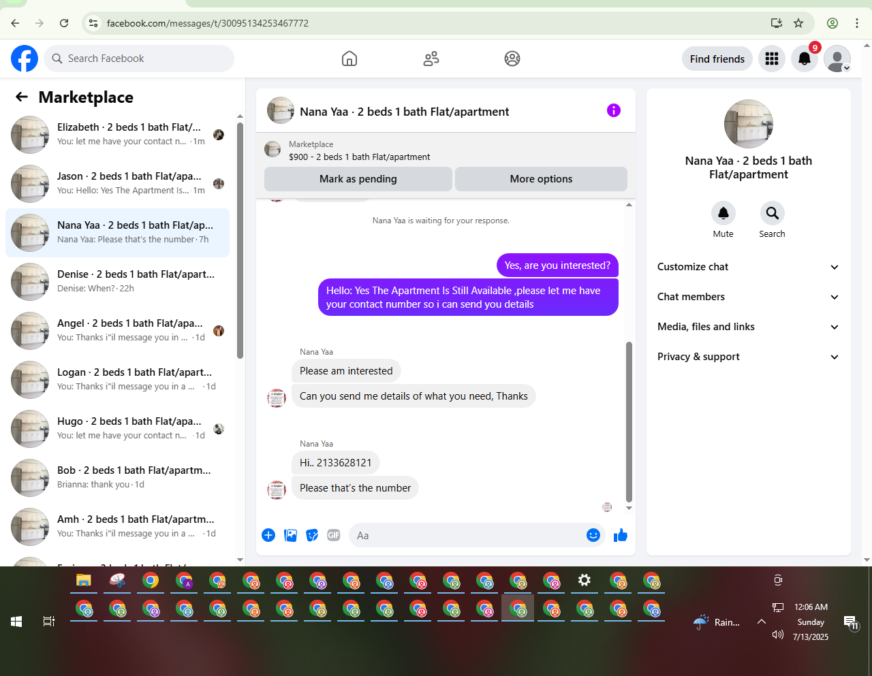Open Hugo conversation in list

117,429
